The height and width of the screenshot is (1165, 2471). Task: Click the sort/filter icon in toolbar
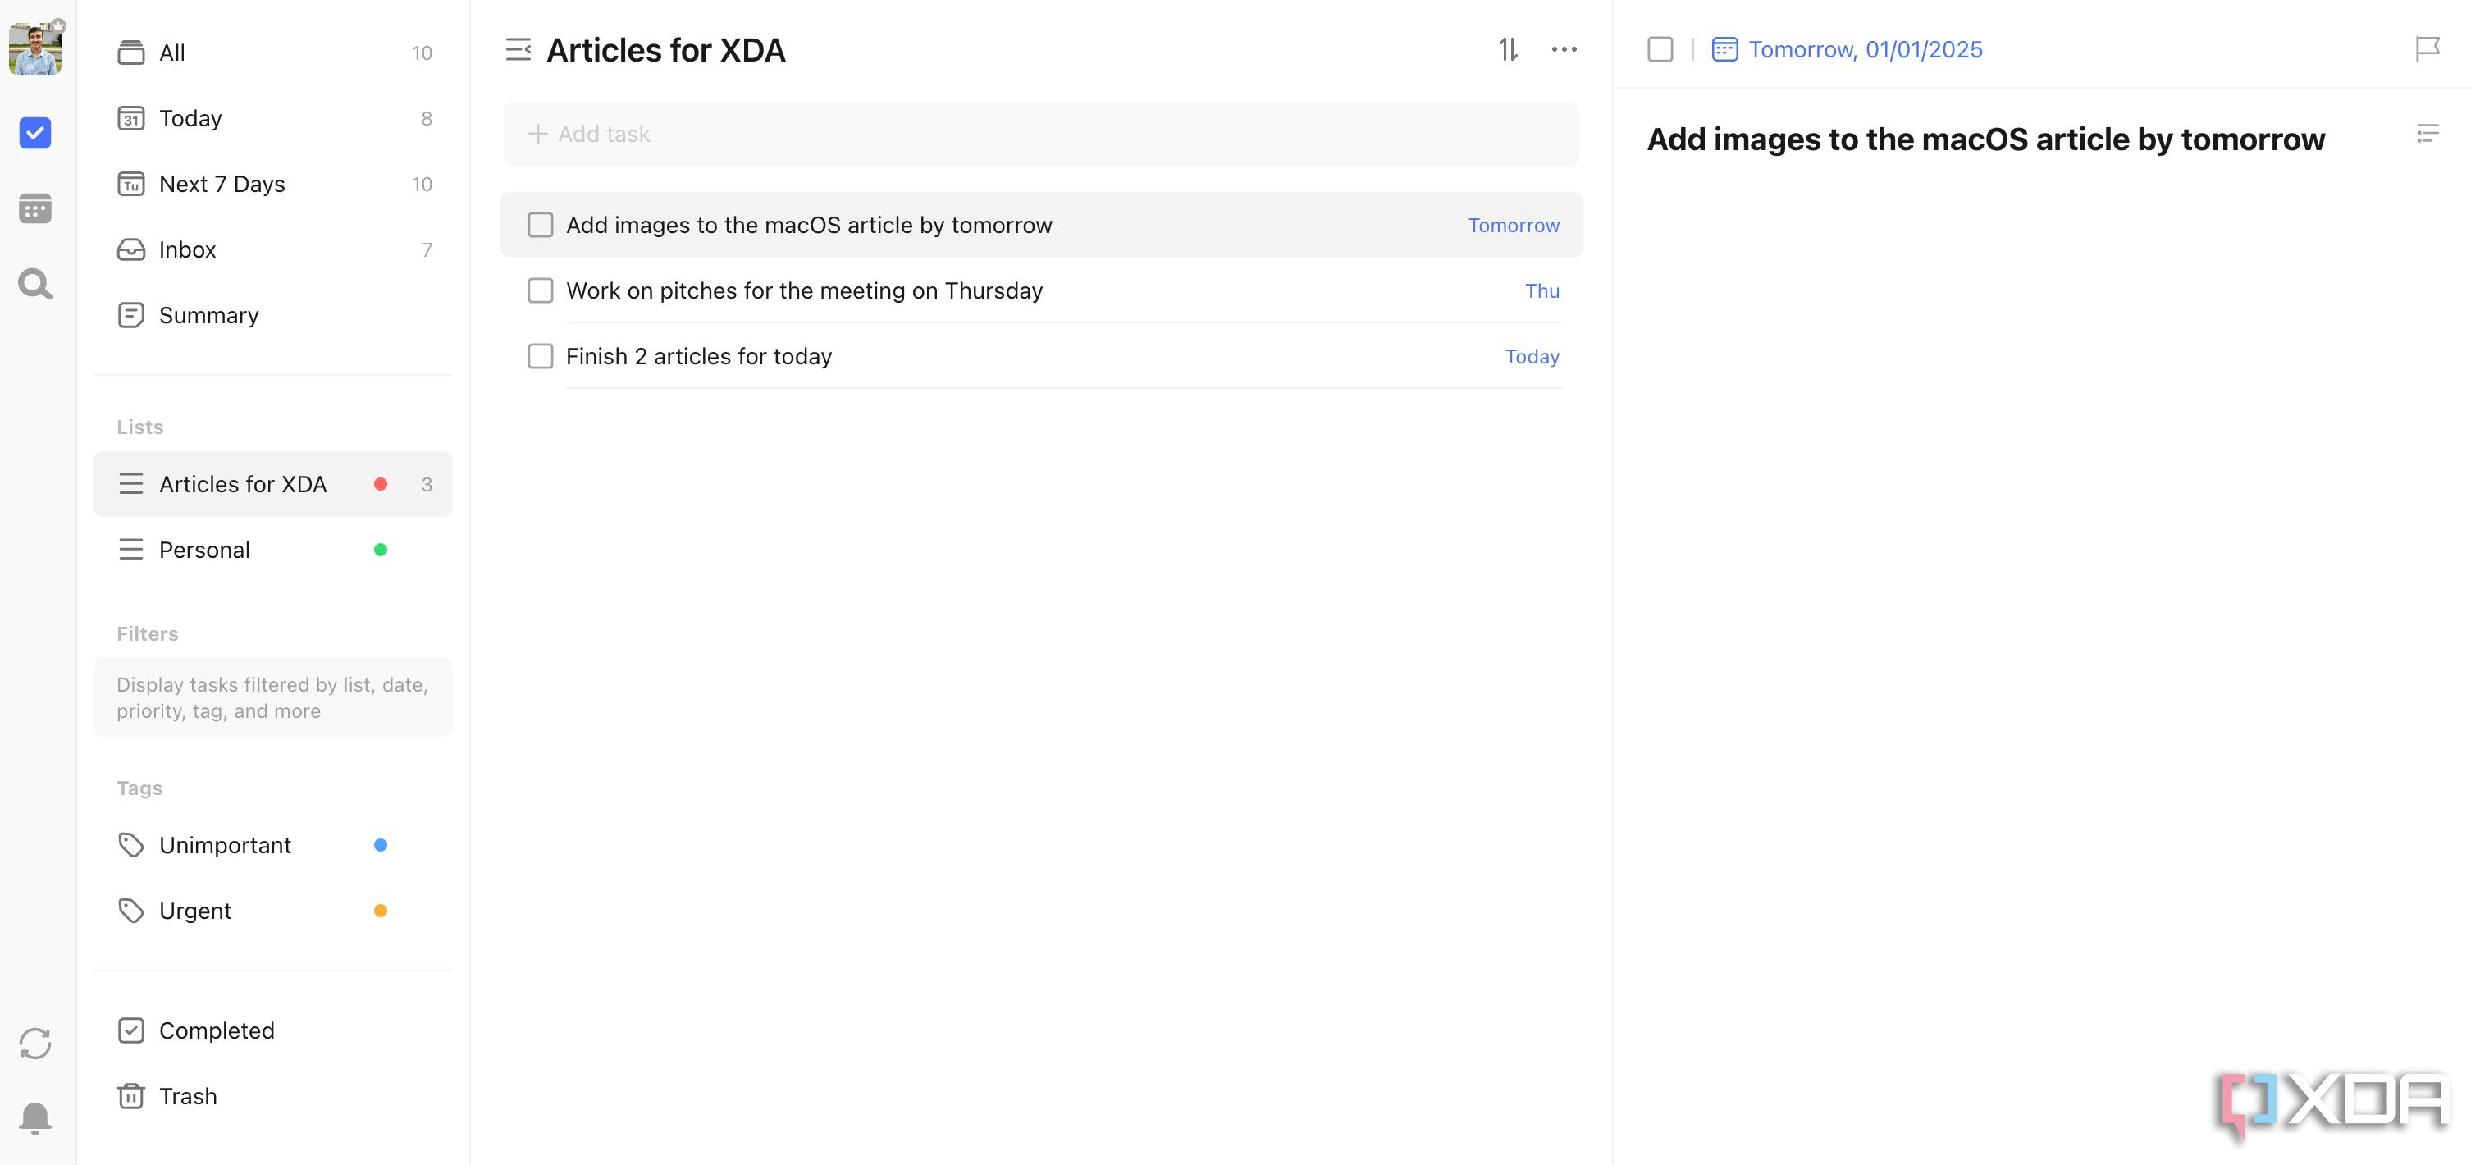click(x=1506, y=49)
